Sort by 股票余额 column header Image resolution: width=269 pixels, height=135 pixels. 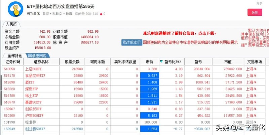click(x=72, y=62)
